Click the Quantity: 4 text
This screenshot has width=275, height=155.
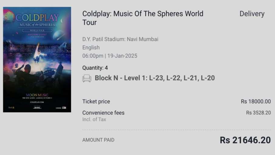point(95,68)
